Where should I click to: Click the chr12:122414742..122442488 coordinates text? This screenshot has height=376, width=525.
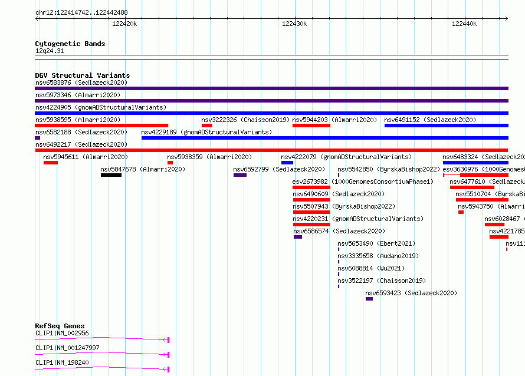pos(81,13)
